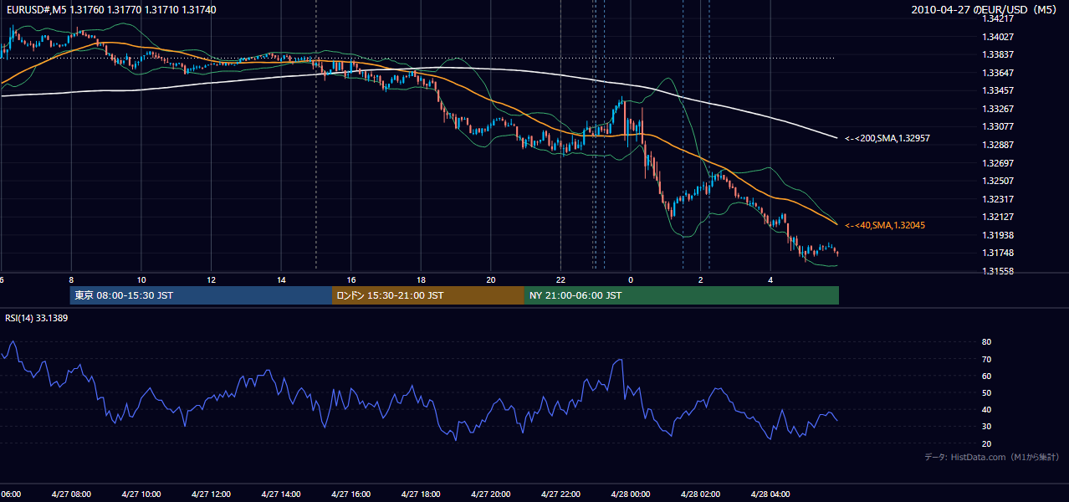Click the bottom time label 4/28 00:00
Viewport: 1069px width, 502px height.
coord(630,494)
